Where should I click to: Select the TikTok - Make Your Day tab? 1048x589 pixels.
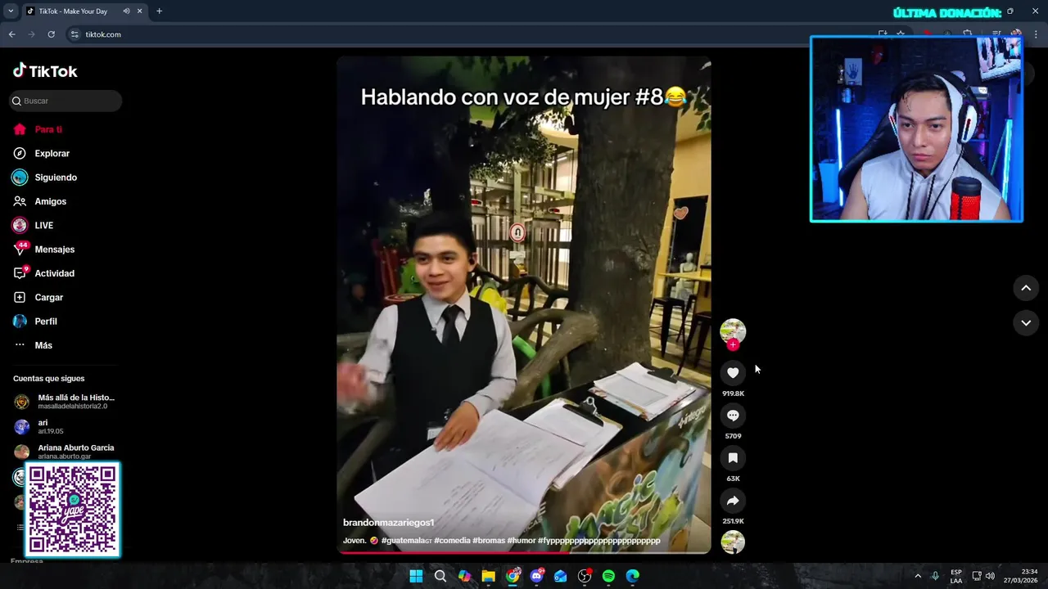click(x=84, y=11)
